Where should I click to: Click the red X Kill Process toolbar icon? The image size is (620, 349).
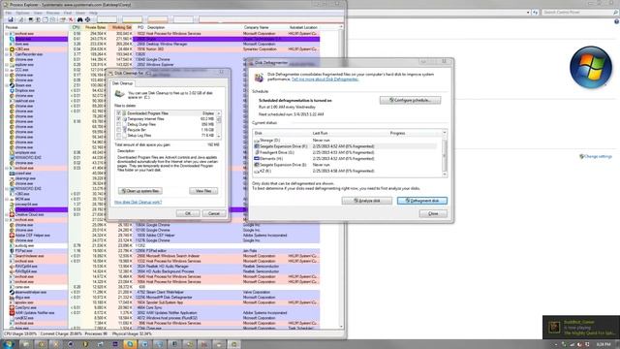pyautogui.click(x=71, y=19)
